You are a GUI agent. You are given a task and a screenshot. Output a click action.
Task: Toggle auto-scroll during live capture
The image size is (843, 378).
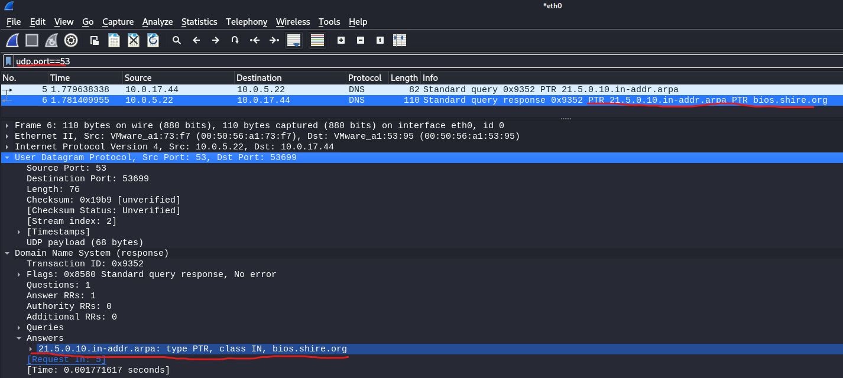[294, 40]
